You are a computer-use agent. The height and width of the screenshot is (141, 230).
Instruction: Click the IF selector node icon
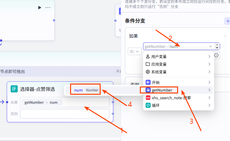14,89
